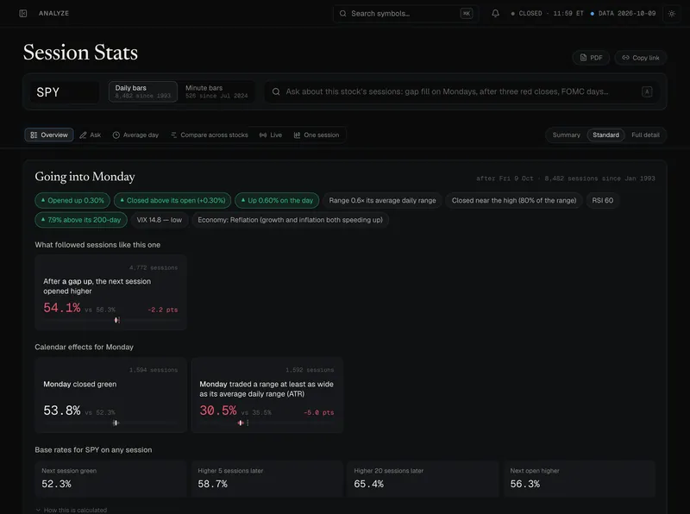Switch detail level to Full detail
Viewport: 690px width, 514px height.
645,135
